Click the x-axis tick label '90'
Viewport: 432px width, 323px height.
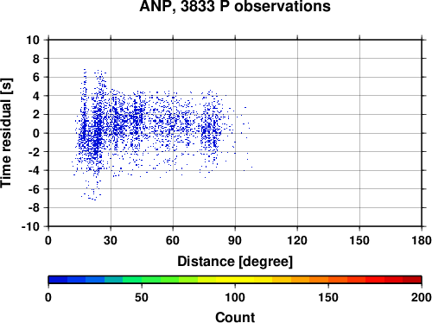[235, 240]
